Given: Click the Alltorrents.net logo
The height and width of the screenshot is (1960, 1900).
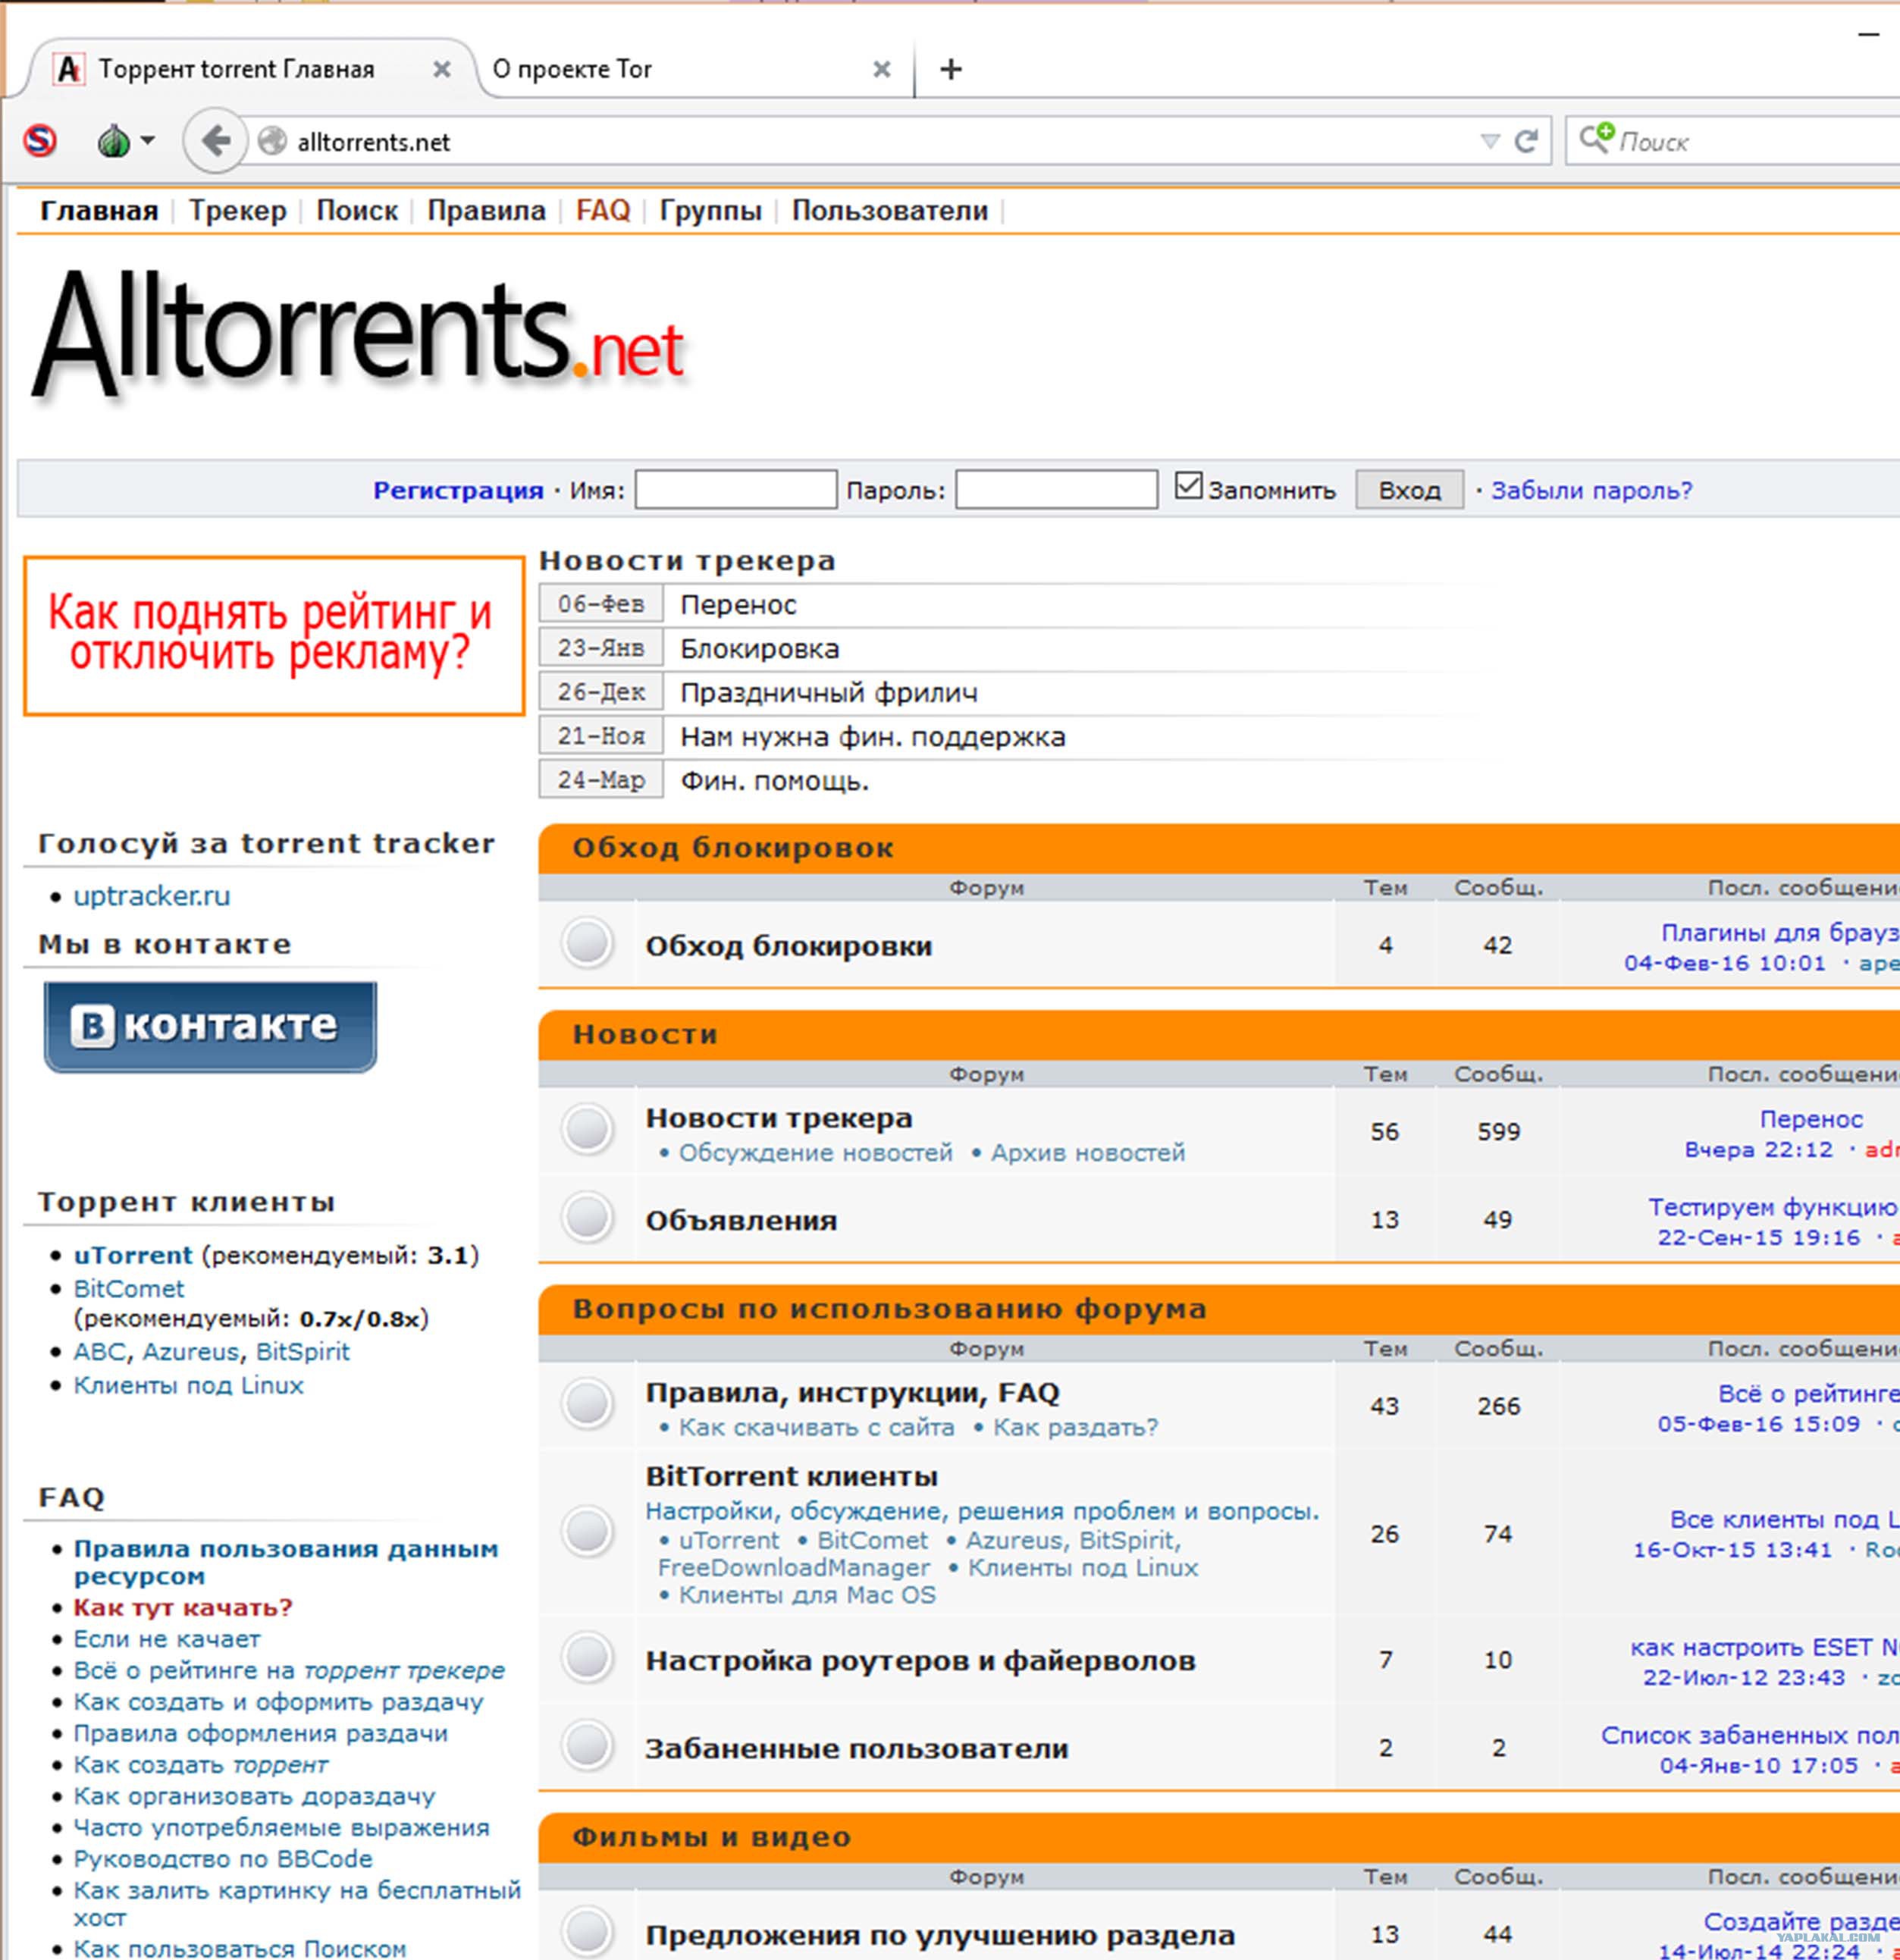Looking at the screenshot, I should (x=360, y=335).
